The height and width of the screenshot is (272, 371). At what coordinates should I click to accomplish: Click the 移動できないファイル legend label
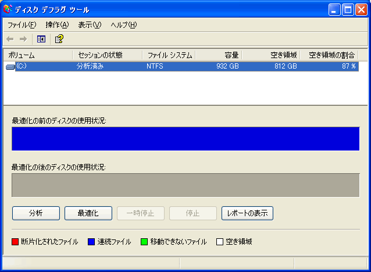179,242
